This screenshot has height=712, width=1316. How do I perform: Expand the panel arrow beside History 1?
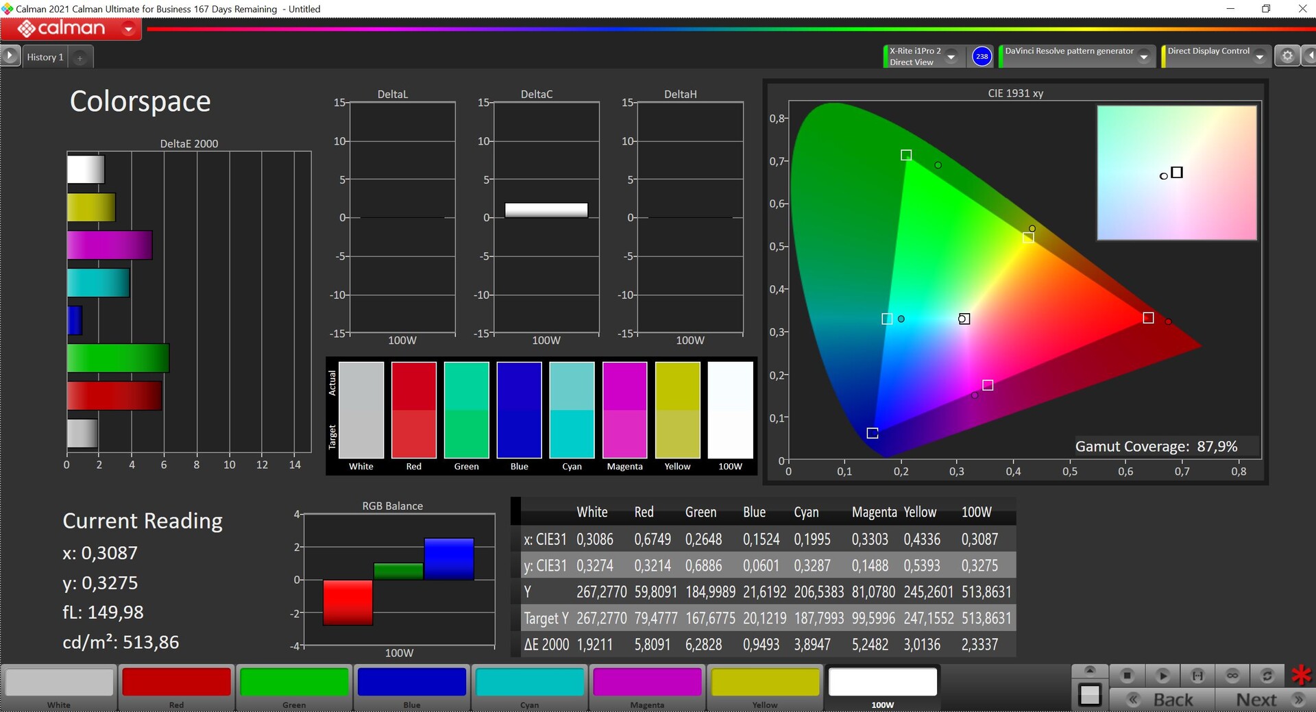(10, 56)
